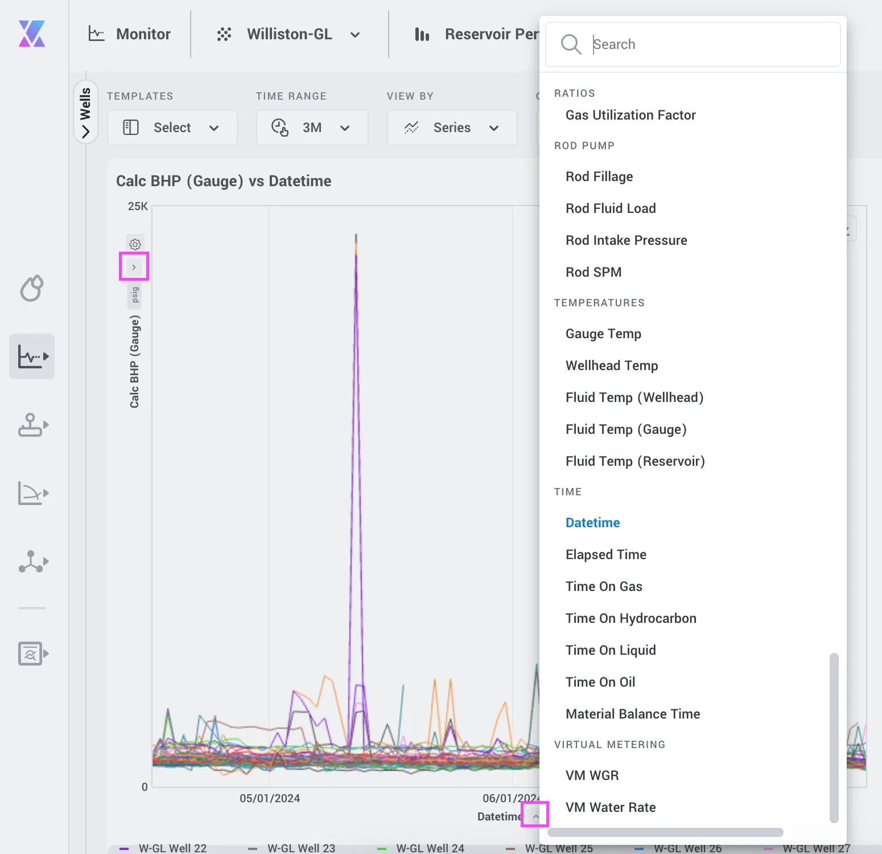Click the Reservoir bar chart icon

(422, 35)
